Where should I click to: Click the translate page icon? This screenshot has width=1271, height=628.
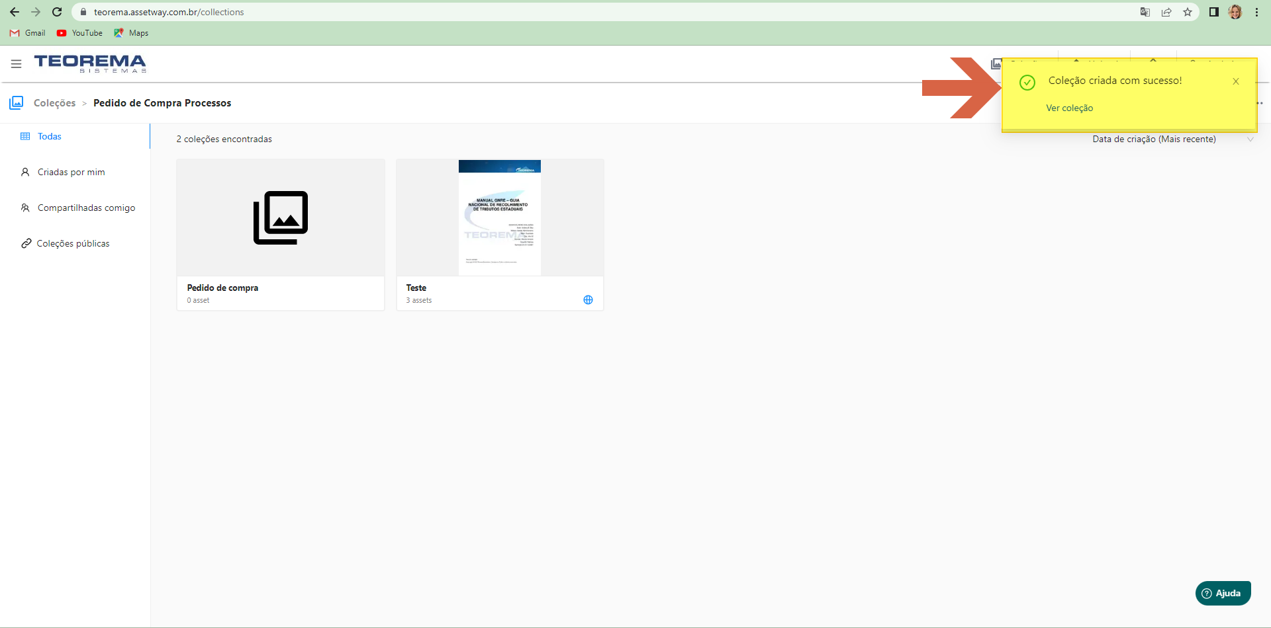click(1145, 12)
